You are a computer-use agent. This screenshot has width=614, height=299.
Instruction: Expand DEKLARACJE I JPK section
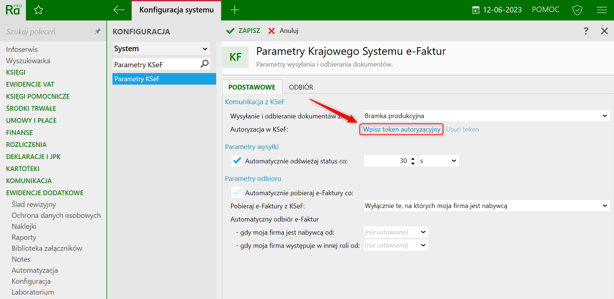(x=33, y=157)
